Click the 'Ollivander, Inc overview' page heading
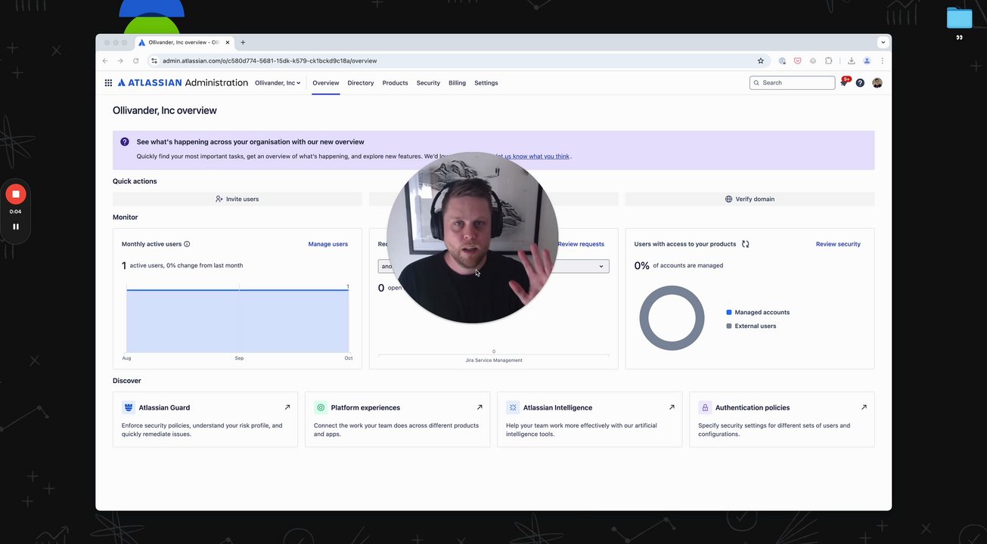The height and width of the screenshot is (544, 987). pyautogui.click(x=165, y=110)
